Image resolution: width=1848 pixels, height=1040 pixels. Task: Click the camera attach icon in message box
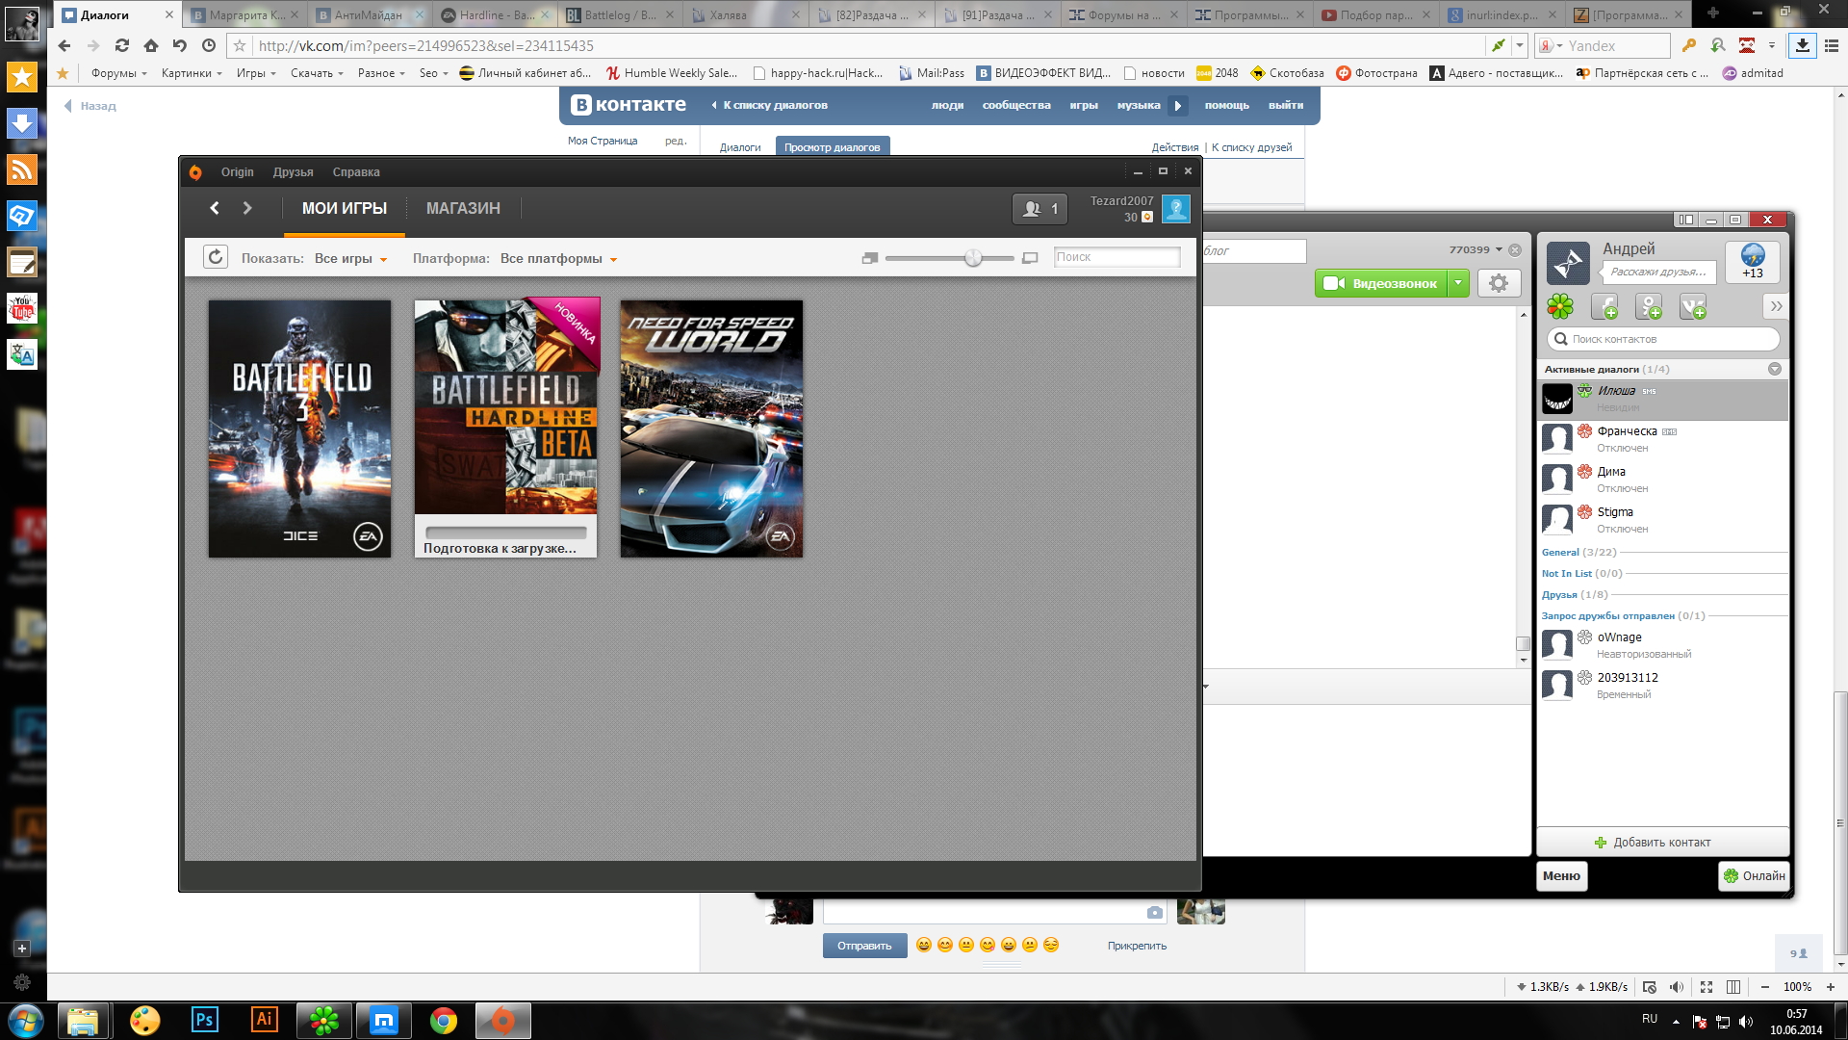click(x=1154, y=912)
